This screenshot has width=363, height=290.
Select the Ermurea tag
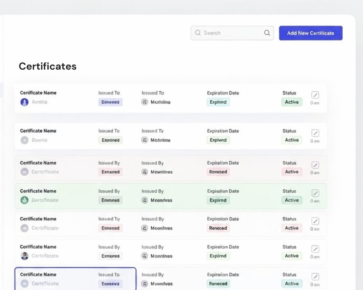[x=110, y=256]
